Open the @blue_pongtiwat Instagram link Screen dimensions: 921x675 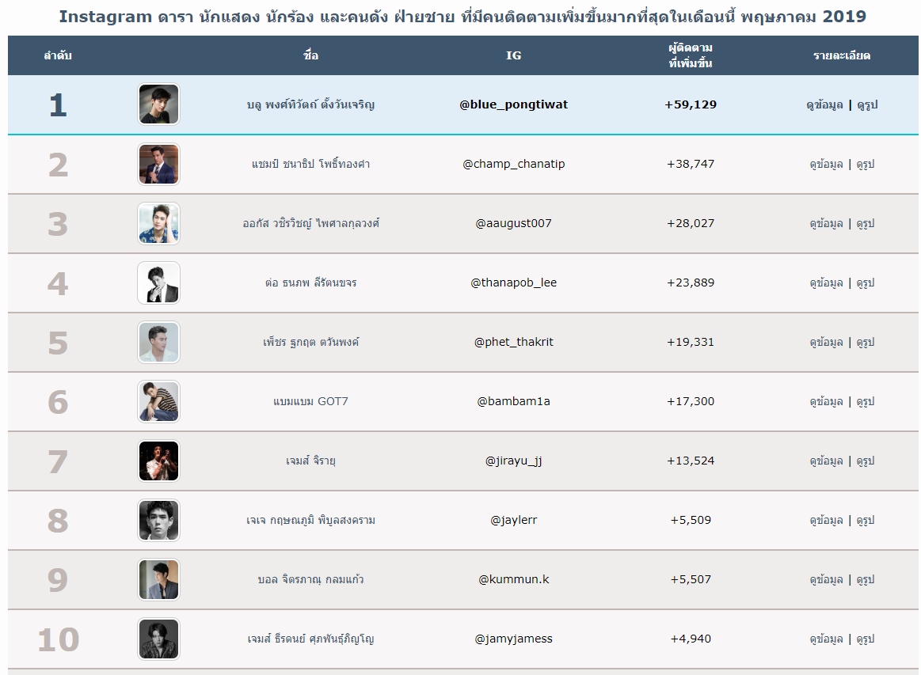pos(513,104)
